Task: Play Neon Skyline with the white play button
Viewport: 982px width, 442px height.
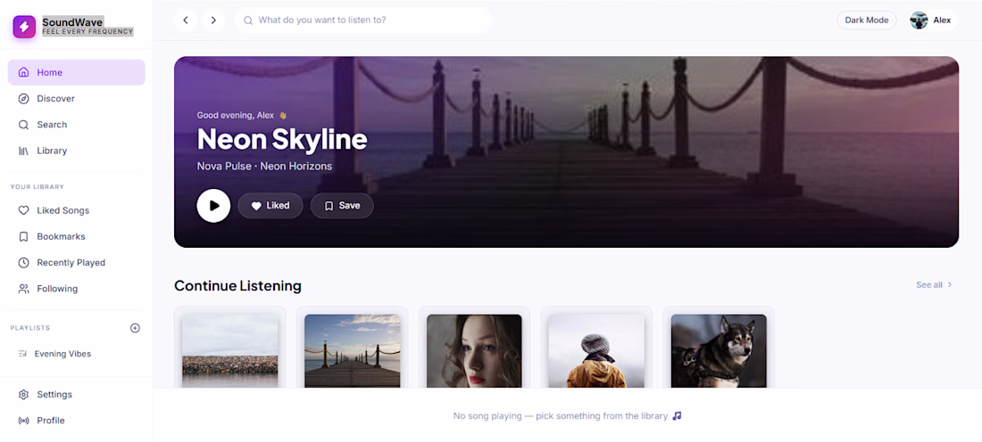Action: click(213, 206)
